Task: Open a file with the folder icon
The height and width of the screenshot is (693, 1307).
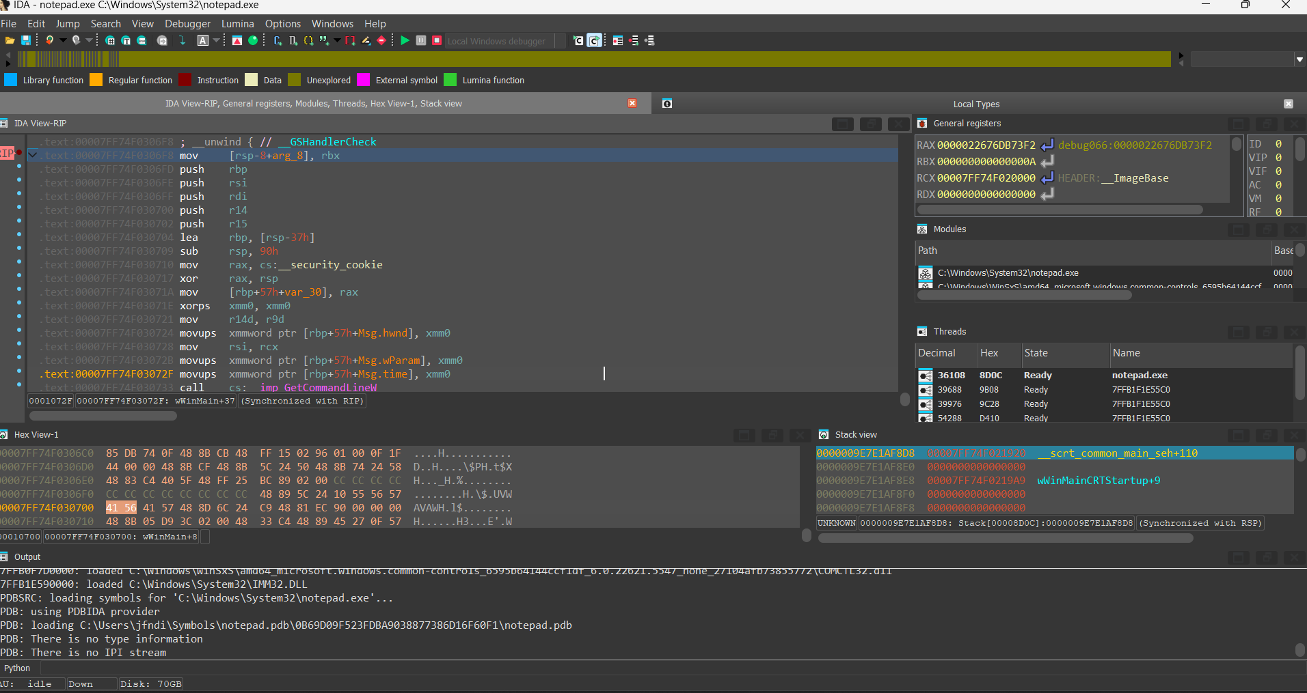Action: tap(10, 40)
